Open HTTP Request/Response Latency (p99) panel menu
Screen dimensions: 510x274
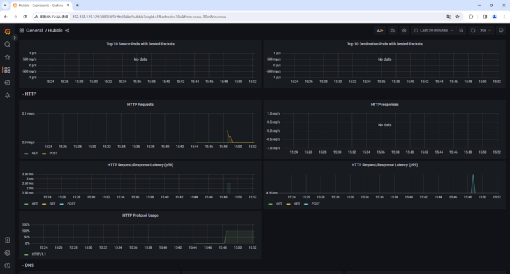(384, 165)
